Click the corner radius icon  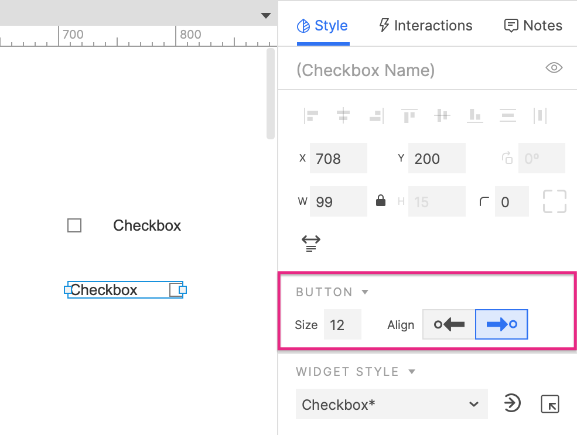[x=484, y=201]
